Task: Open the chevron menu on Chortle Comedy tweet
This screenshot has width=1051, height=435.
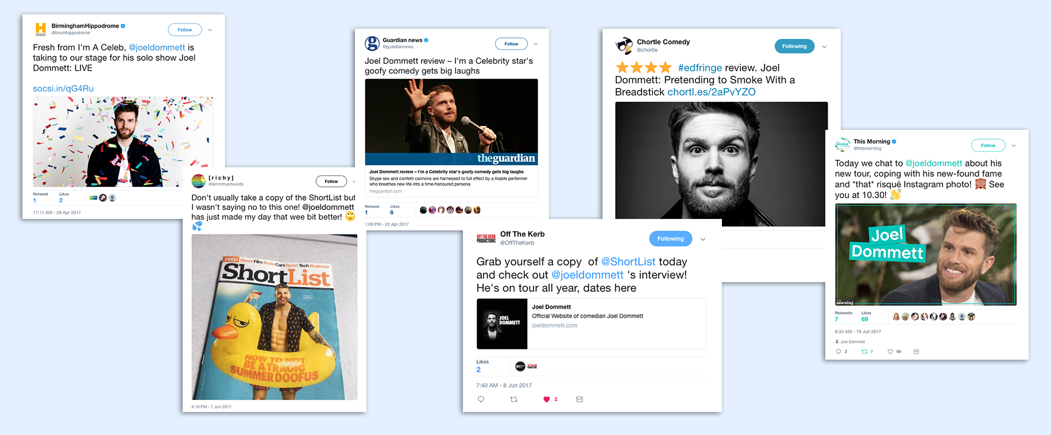Action: coord(824,47)
